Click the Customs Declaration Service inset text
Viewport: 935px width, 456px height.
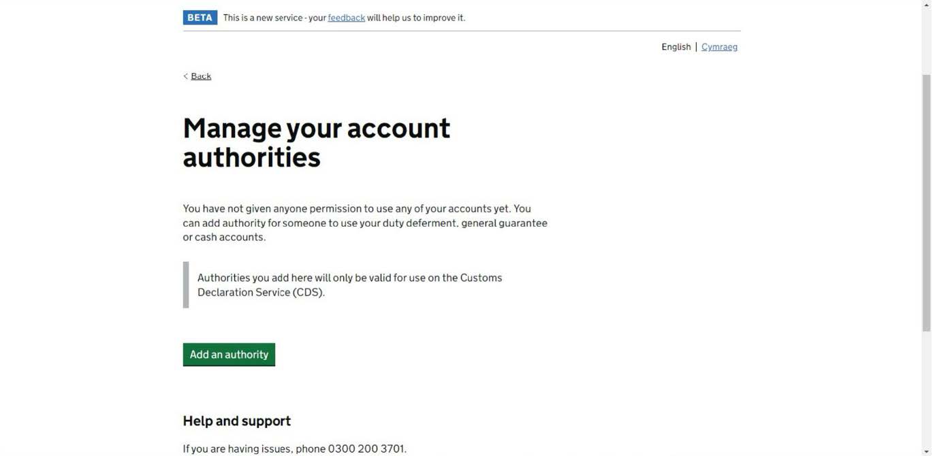point(349,285)
